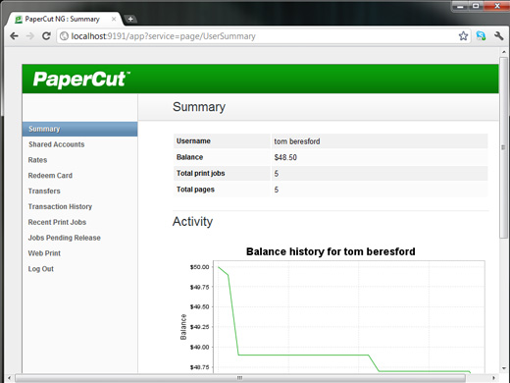Screen dimensions: 510x383
Task: Click the extension icon beside the star
Action: (x=481, y=36)
